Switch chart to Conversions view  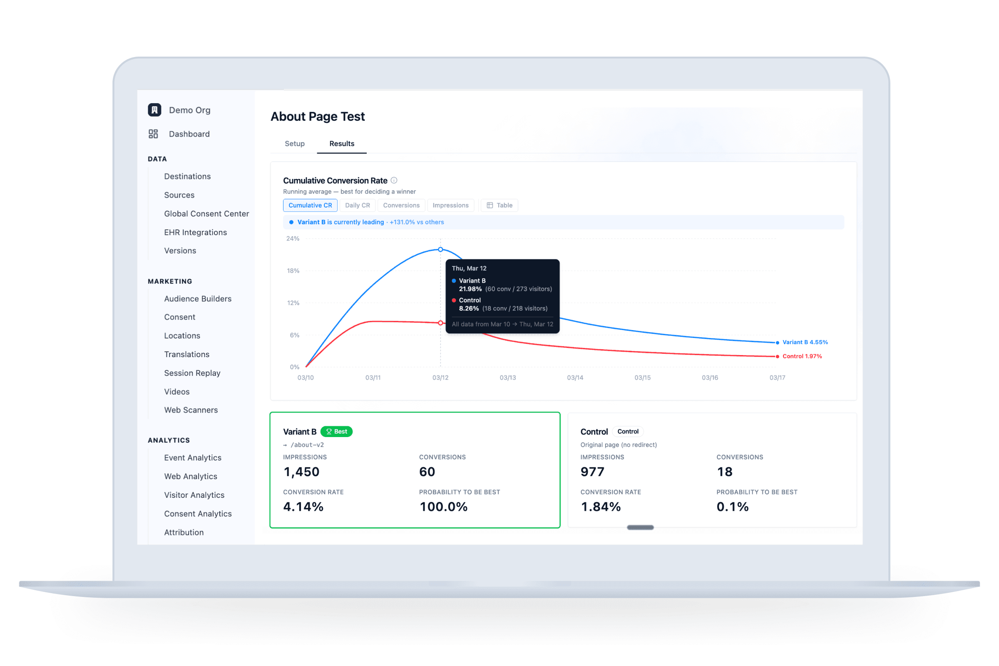(x=401, y=206)
